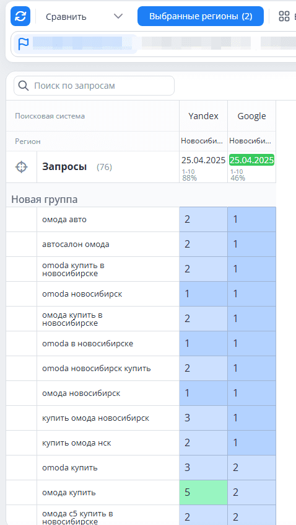Viewport: 296px width, 525px height.
Task: Click Yandex position 2 for омода авто
Action: [204, 219]
